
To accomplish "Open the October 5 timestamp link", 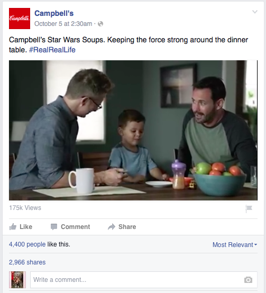I will tap(63, 24).
